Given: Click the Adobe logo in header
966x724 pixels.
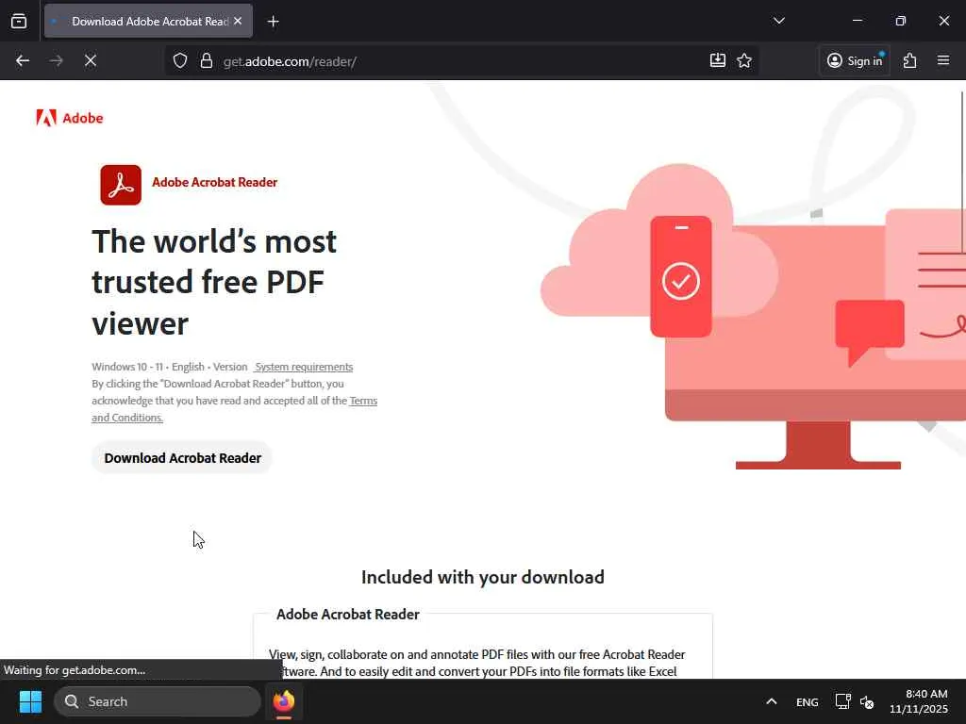Looking at the screenshot, I should click(70, 118).
